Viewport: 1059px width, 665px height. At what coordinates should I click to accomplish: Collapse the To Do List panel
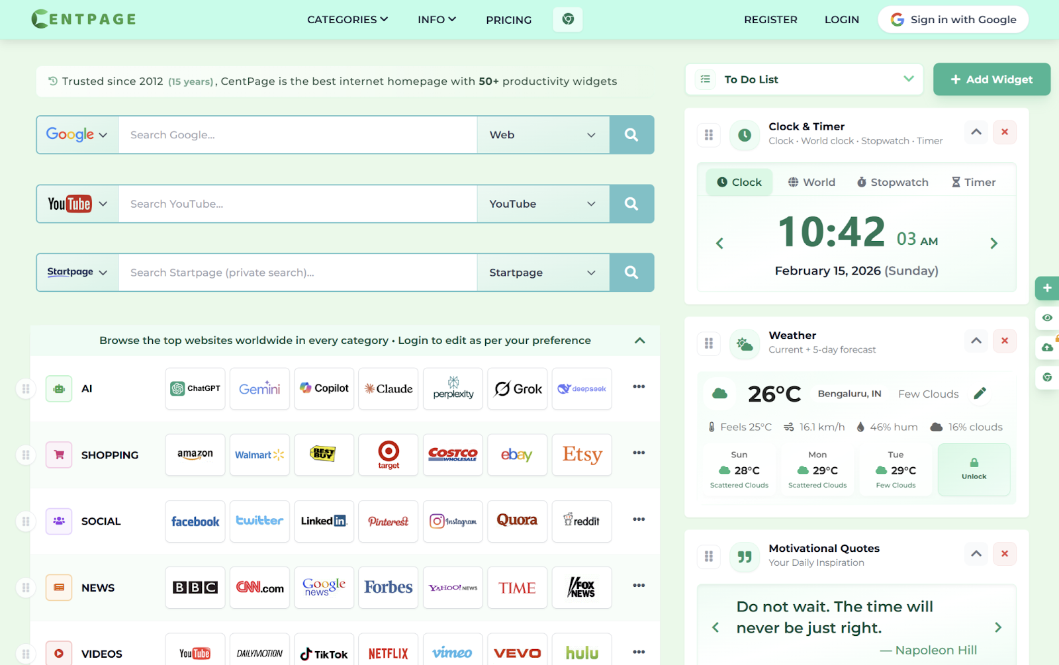[x=908, y=79]
